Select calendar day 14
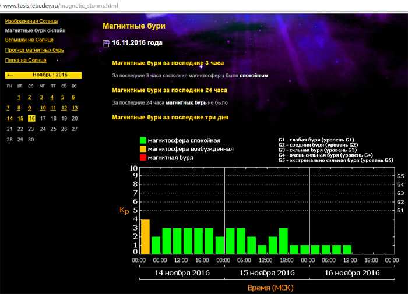The height and width of the screenshot is (294, 408). (10, 119)
